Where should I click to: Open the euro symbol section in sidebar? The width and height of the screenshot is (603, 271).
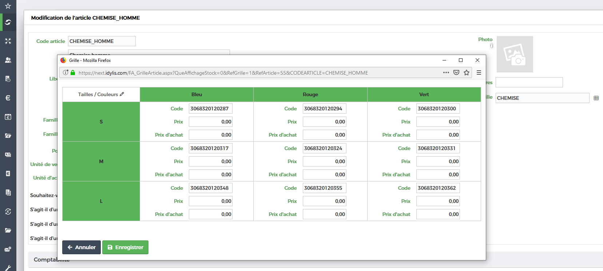click(8, 98)
